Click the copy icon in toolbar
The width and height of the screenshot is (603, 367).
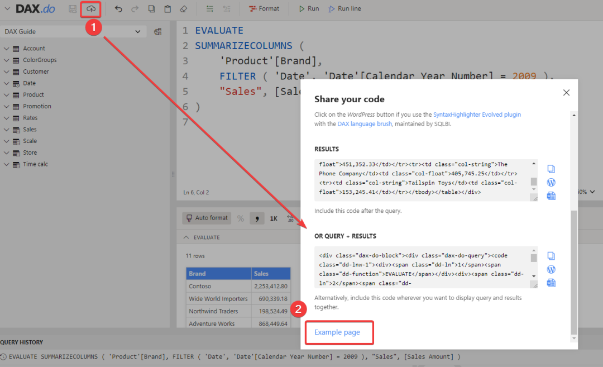tap(151, 8)
